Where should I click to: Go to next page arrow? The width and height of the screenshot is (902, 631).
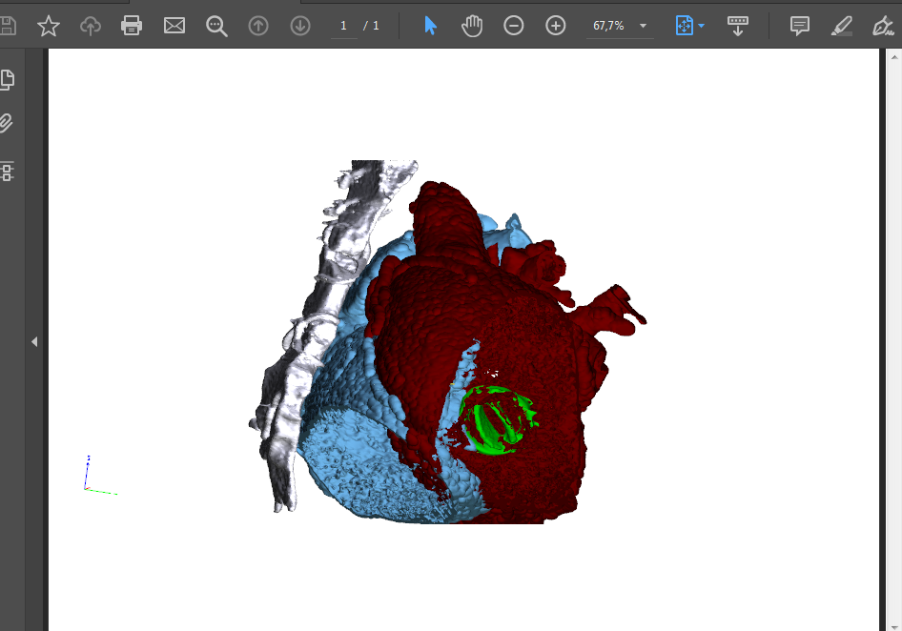click(x=300, y=26)
